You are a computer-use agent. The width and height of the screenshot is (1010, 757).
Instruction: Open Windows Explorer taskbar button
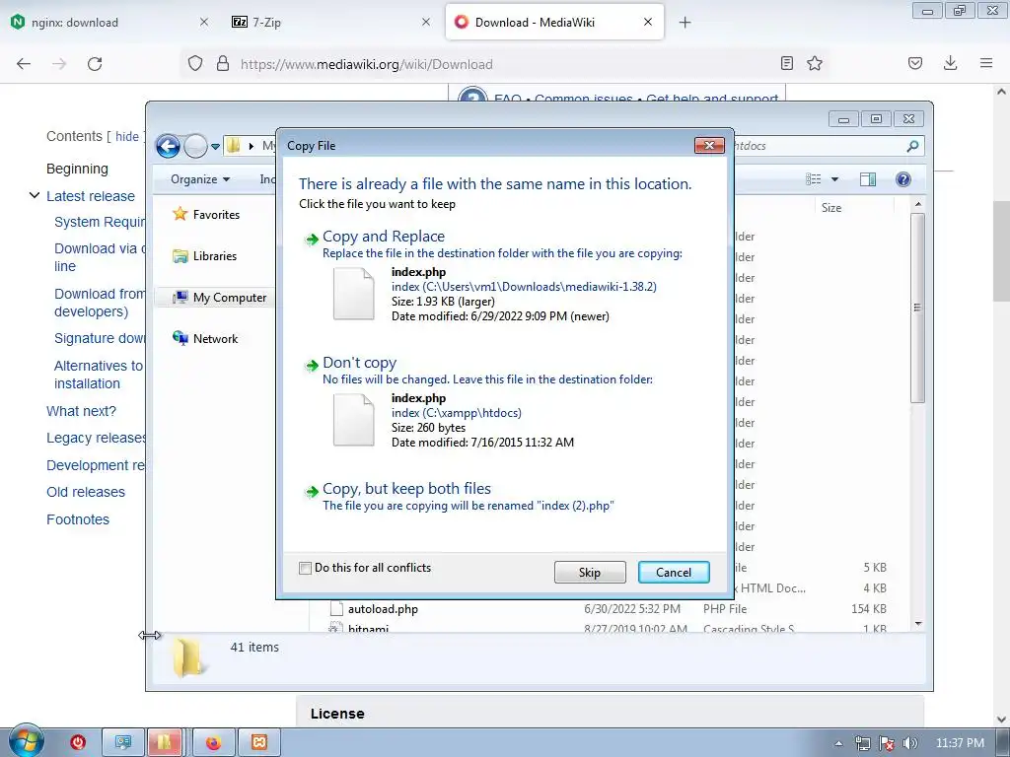(x=165, y=743)
